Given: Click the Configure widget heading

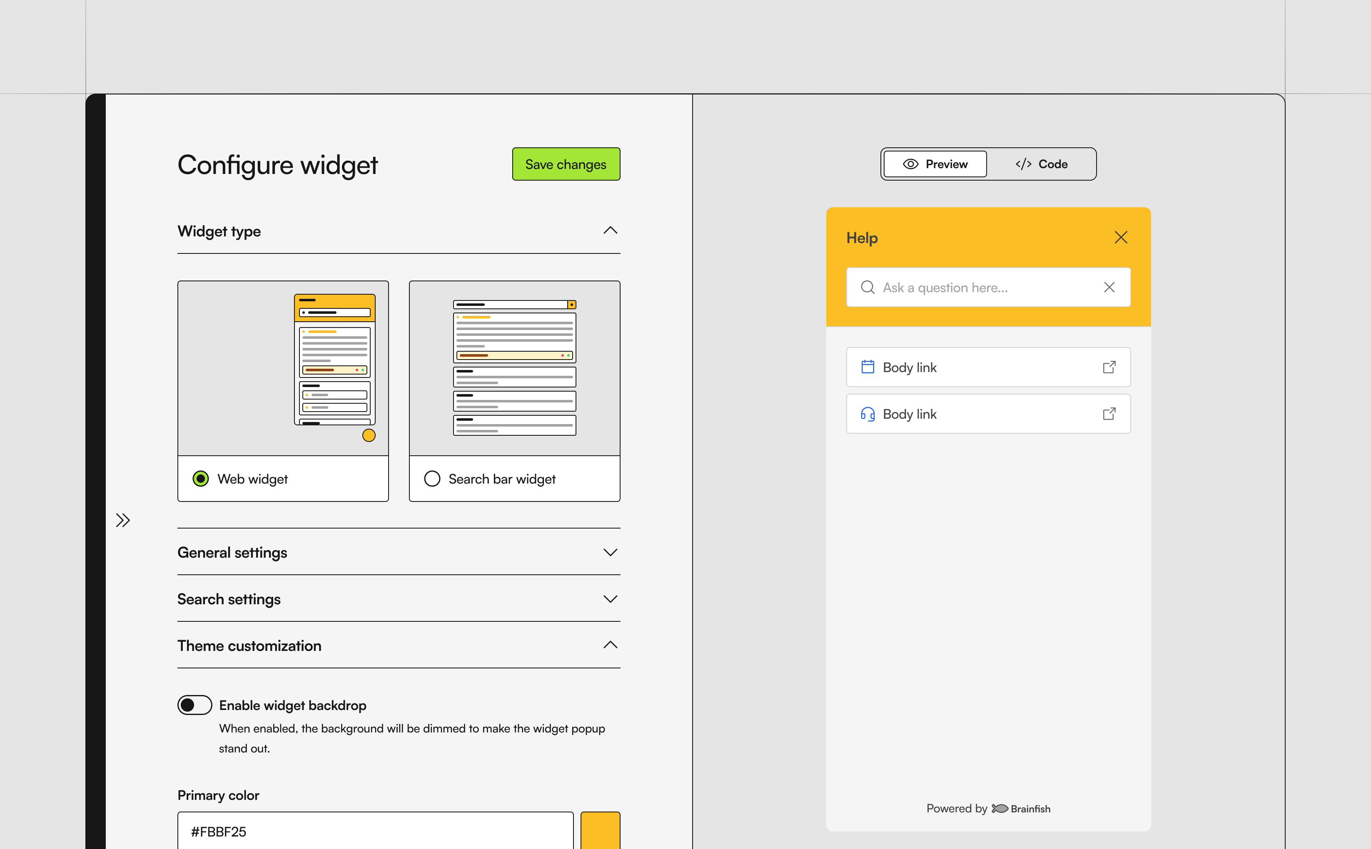Looking at the screenshot, I should click(x=277, y=165).
